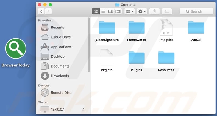Switch to list view

pos(103,11)
